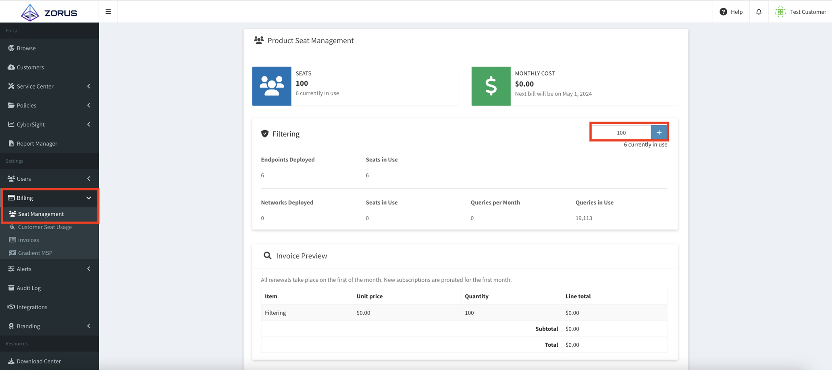Screen dimensions: 832x370
Task: Click the seat quantity input showing 100
Action: 621,132
